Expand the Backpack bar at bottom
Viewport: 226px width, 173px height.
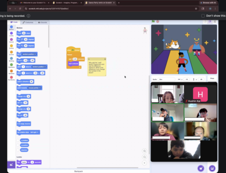click(x=79, y=171)
